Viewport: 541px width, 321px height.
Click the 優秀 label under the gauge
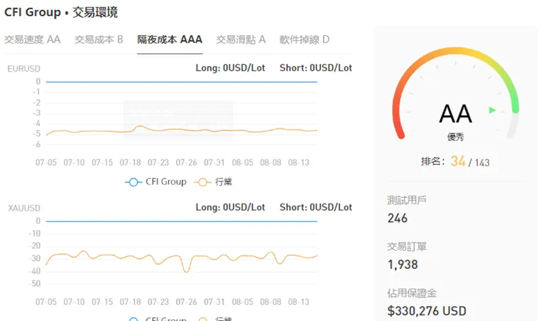pyautogui.click(x=456, y=137)
